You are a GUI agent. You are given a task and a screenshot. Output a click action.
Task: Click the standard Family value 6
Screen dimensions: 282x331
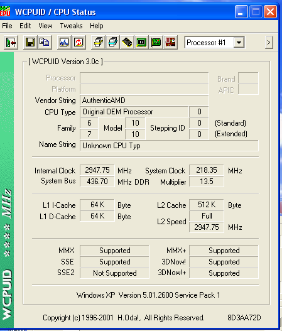coord(89,123)
